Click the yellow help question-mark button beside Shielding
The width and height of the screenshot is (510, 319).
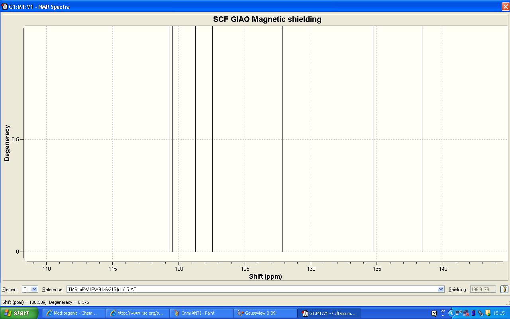pos(504,289)
